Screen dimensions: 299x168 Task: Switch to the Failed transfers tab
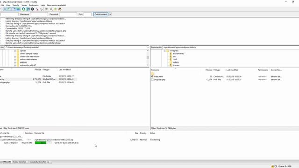pos(20,162)
